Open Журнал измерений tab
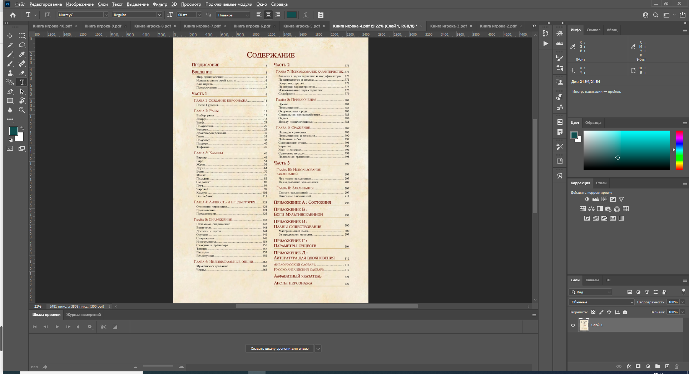The width and height of the screenshot is (689, 374). pos(84,315)
